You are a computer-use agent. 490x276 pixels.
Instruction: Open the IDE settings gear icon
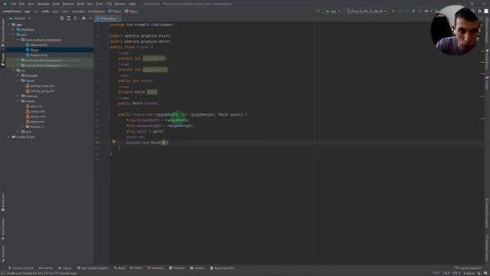coord(480,11)
